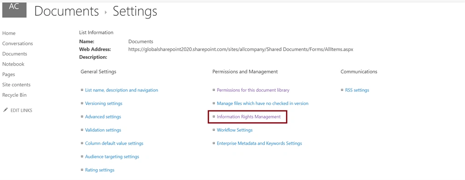
Task: Open Versioning settings
Action: [x=104, y=104]
